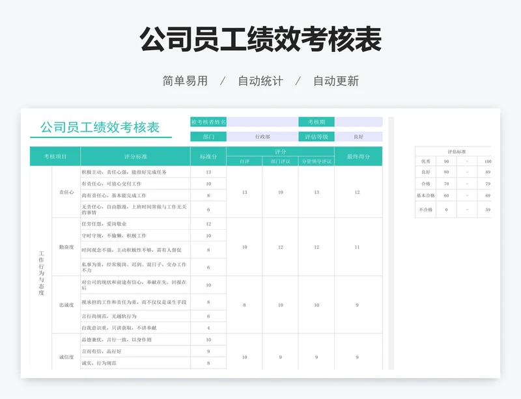The image size is (521, 399).
Task: Click the row 积极主动，责任心强，能很好完成任务
Action: coord(135,172)
